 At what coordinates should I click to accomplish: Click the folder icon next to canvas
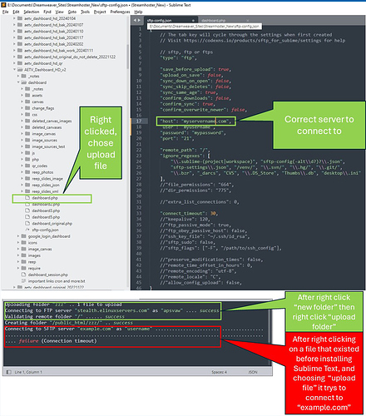coord(27,102)
